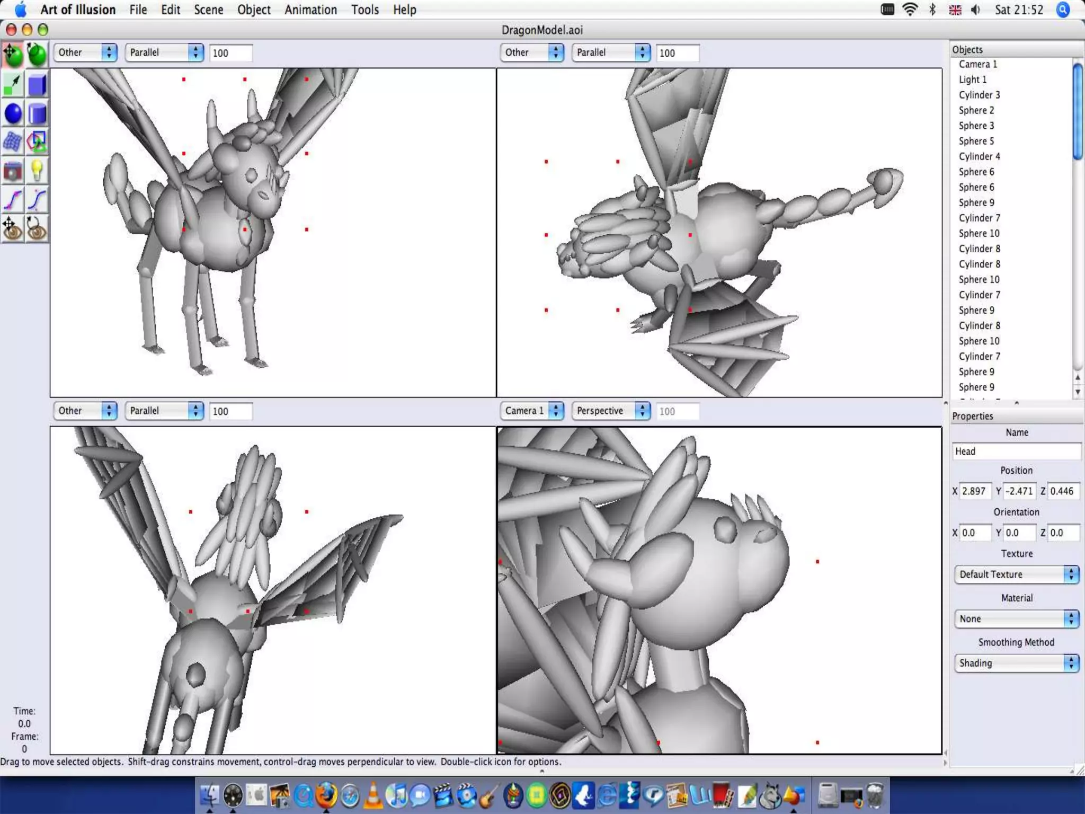The height and width of the screenshot is (814, 1085).
Task: Open the Camera 1 view selector dropdown
Action: [x=532, y=411]
